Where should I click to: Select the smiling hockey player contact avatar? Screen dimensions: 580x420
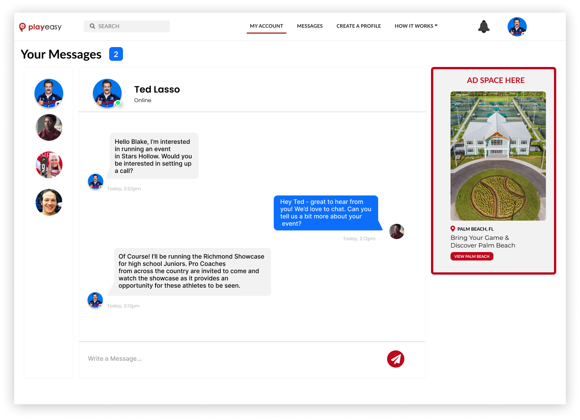click(x=49, y=202)
